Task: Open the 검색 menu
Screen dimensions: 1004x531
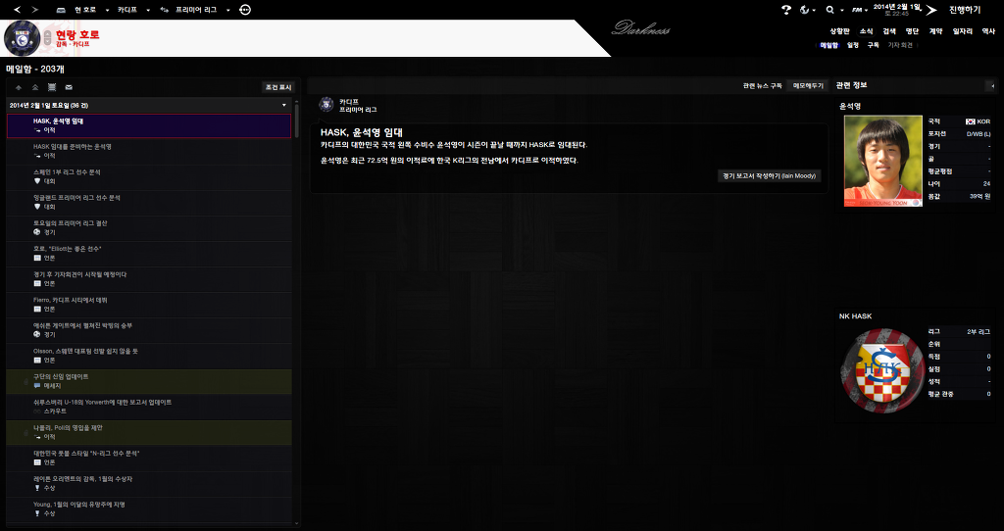Action: 888,30
